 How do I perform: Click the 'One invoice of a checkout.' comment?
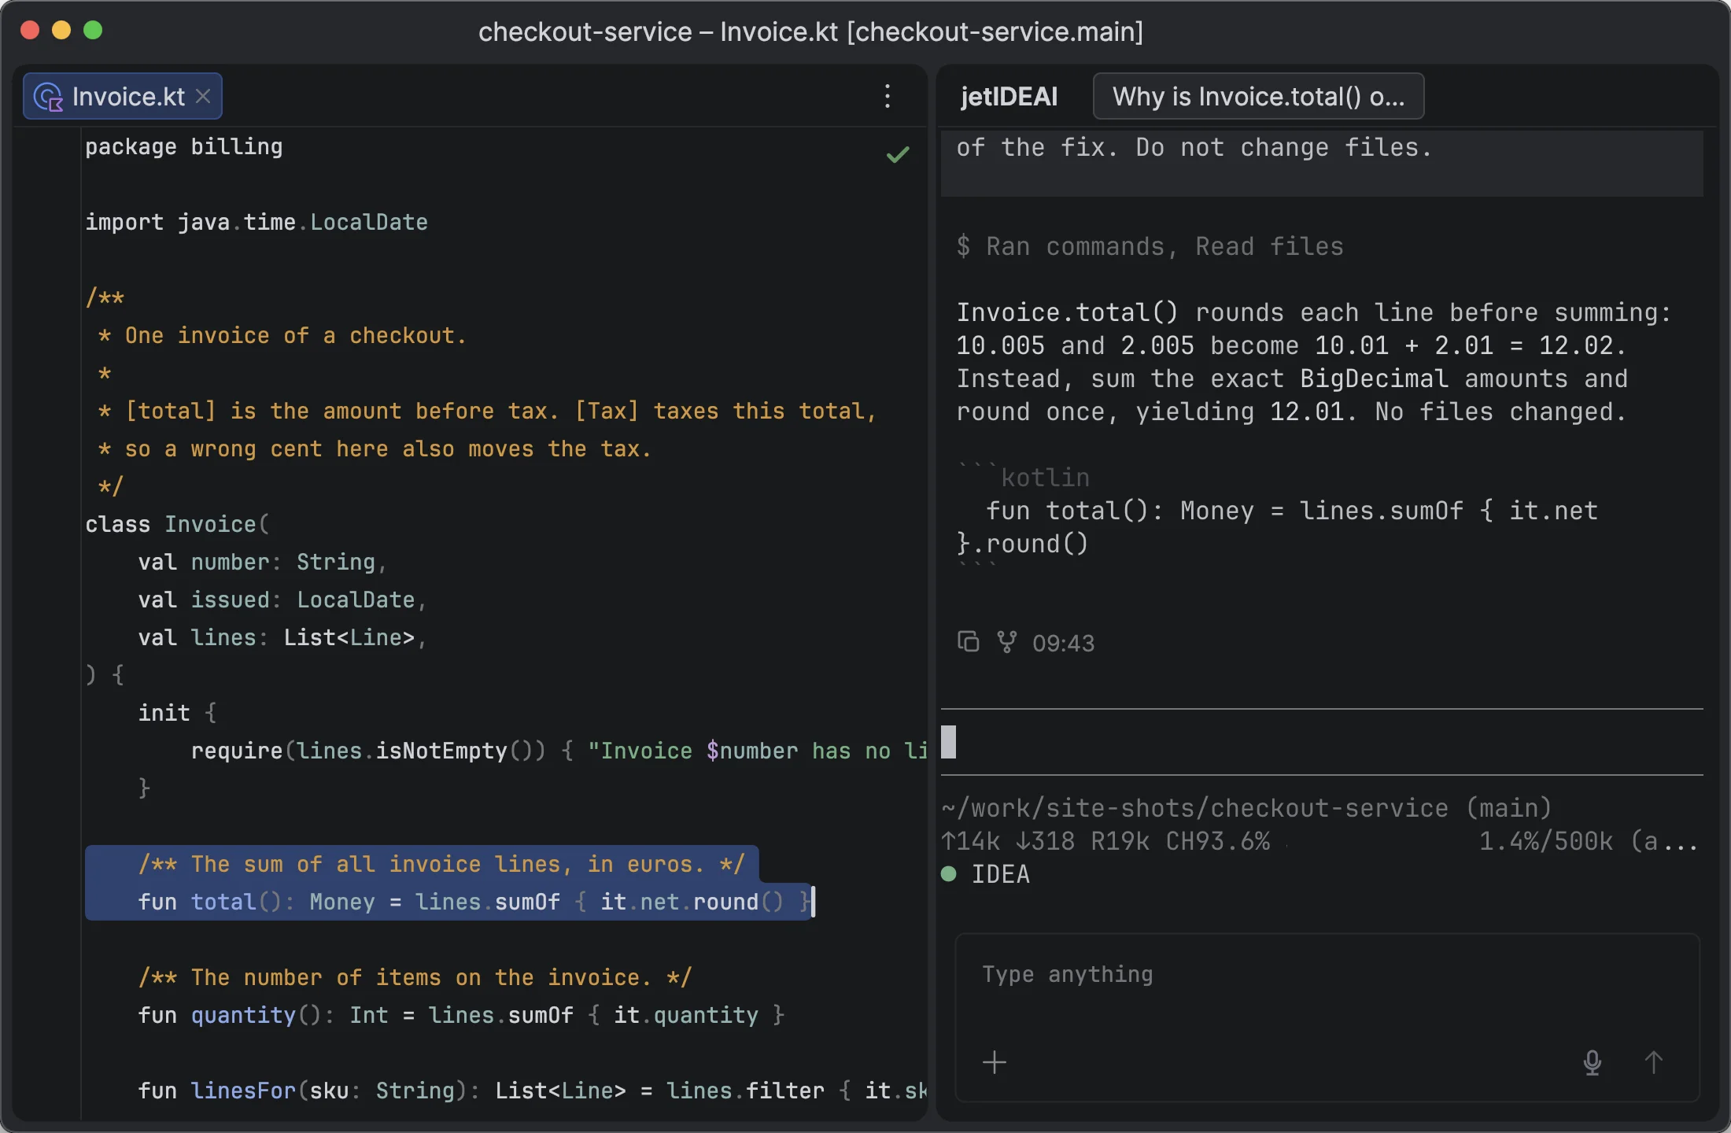(296, 336)
